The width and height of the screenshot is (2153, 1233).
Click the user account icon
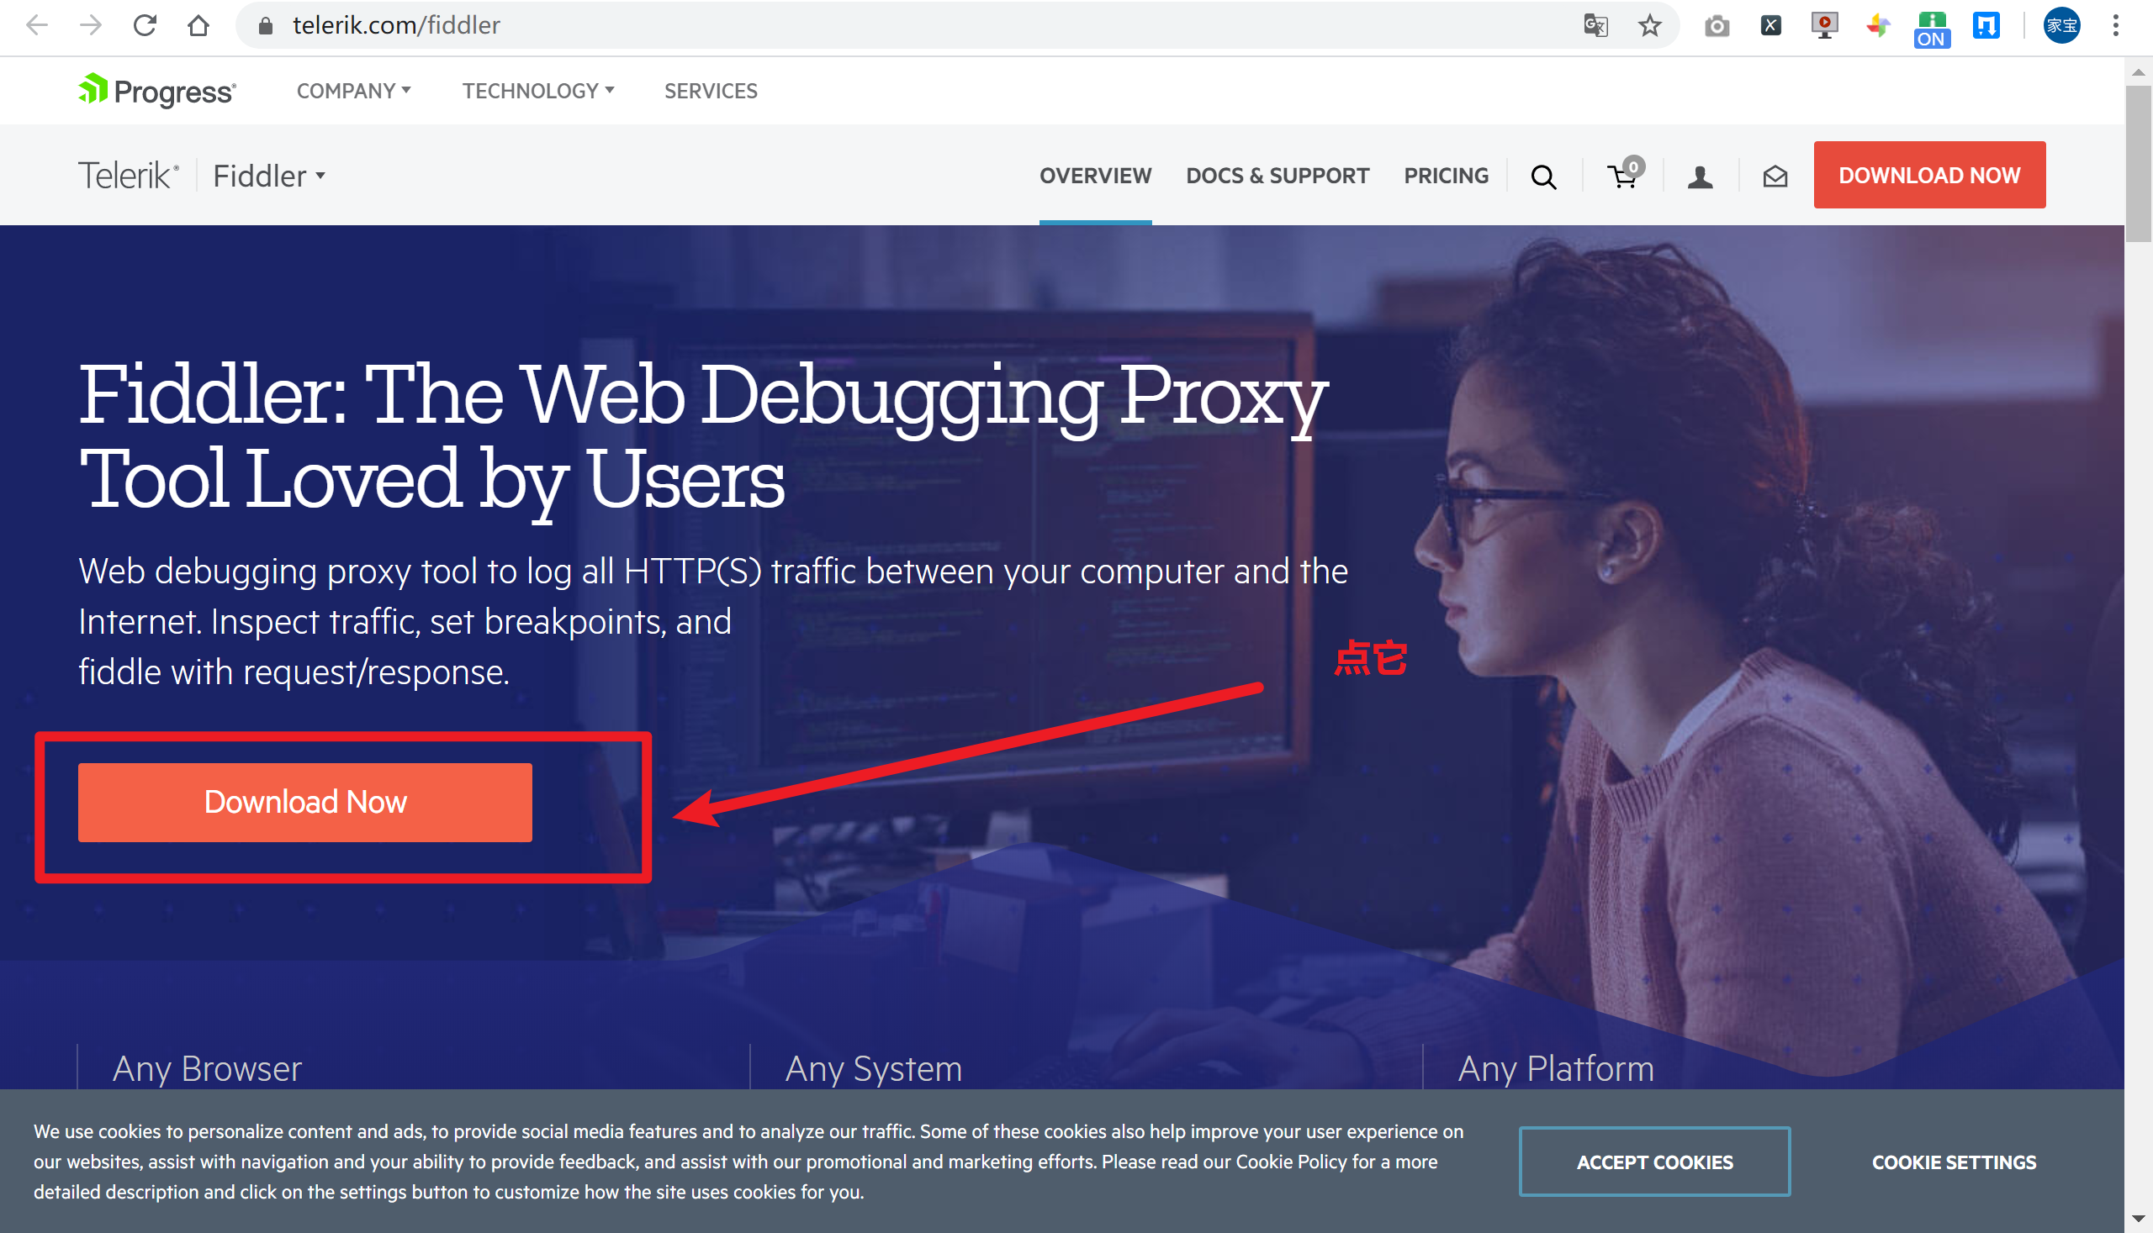coord(1701,175)
